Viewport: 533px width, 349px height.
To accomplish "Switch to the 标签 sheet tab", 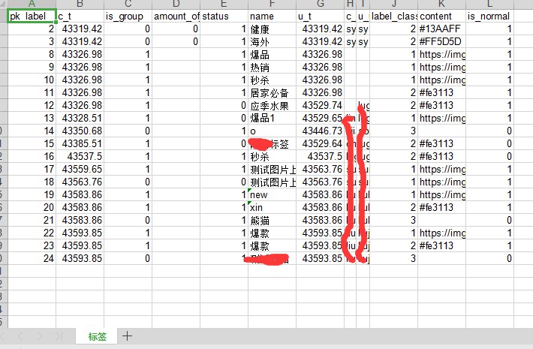I will (x=98, y=336).
